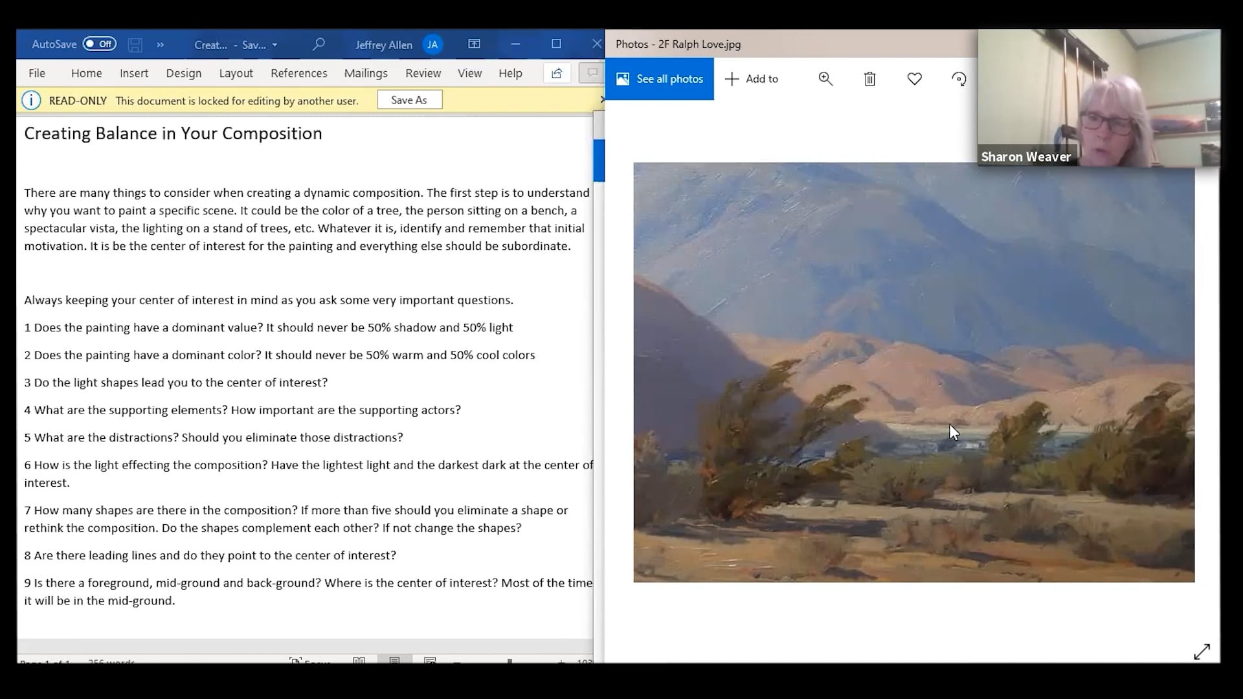This screenshot has width=1243, height=699.
Task: Click the READ-ONLY info icon
Action: point(31,100)
